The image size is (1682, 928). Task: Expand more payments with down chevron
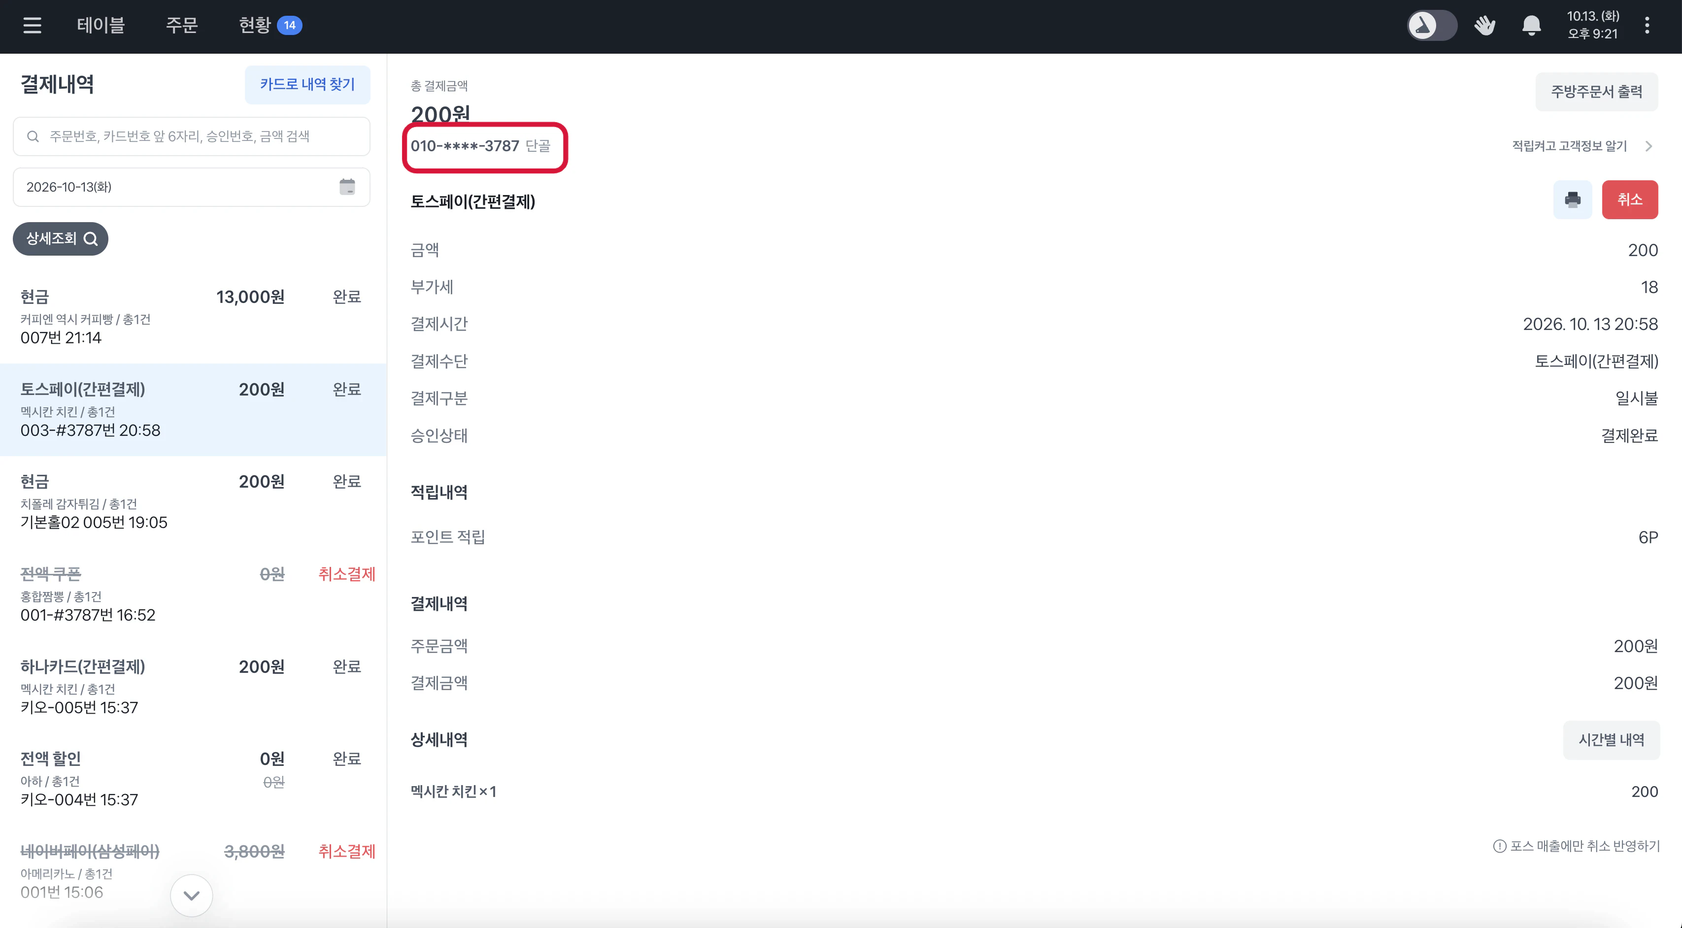click(x=191, y=895)
